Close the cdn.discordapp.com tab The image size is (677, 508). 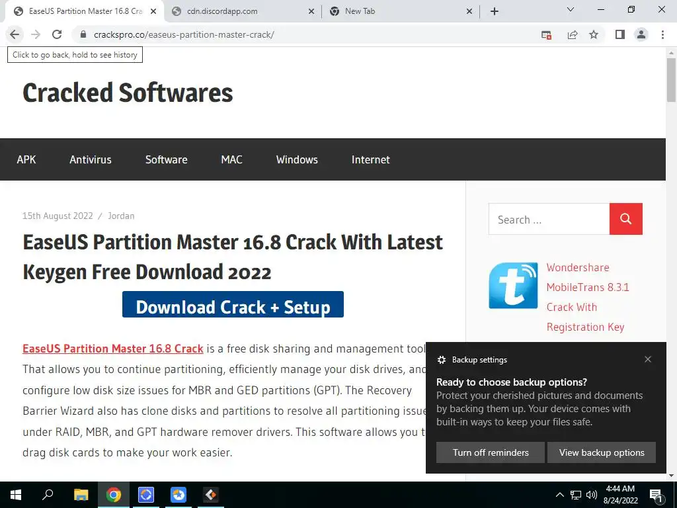311,12
